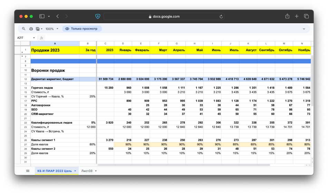Select the Продажи 2023 title cell

tap(55, 50)
